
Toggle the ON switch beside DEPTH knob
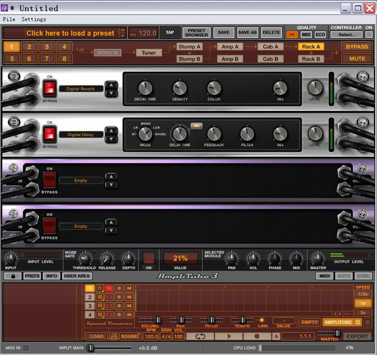pyautogui.click(x=149, y=258)
